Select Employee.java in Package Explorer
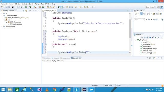The height and width of the screenshot is (92, 164). (x=17, y=24)
